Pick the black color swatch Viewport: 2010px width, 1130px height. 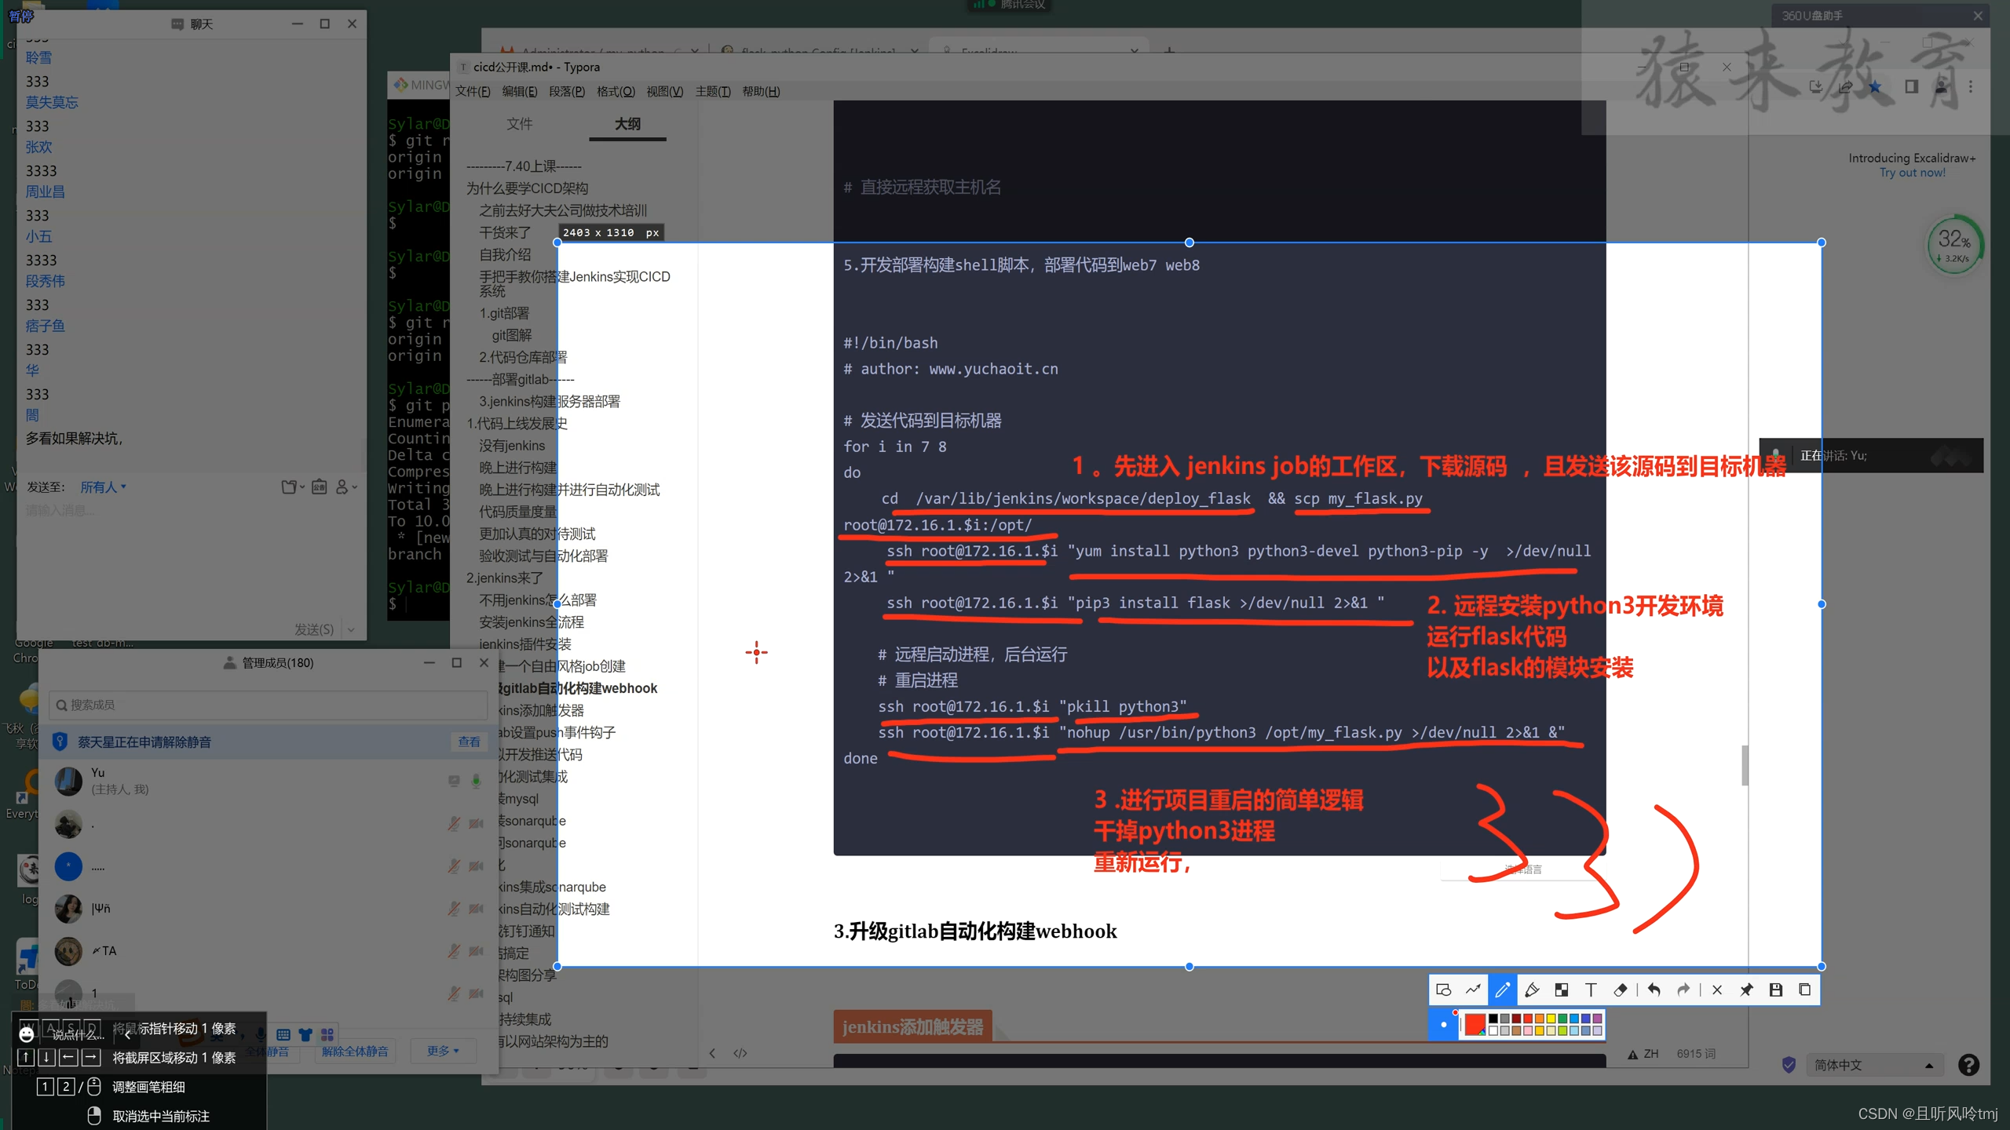[1493, 1019]
